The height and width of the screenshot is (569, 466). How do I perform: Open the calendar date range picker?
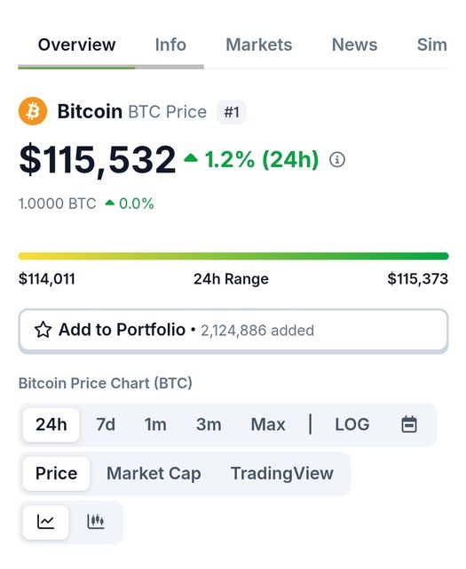coord(409,424)
